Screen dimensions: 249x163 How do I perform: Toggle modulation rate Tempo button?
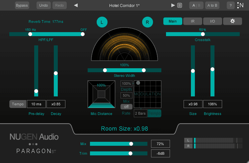[154, 113]
